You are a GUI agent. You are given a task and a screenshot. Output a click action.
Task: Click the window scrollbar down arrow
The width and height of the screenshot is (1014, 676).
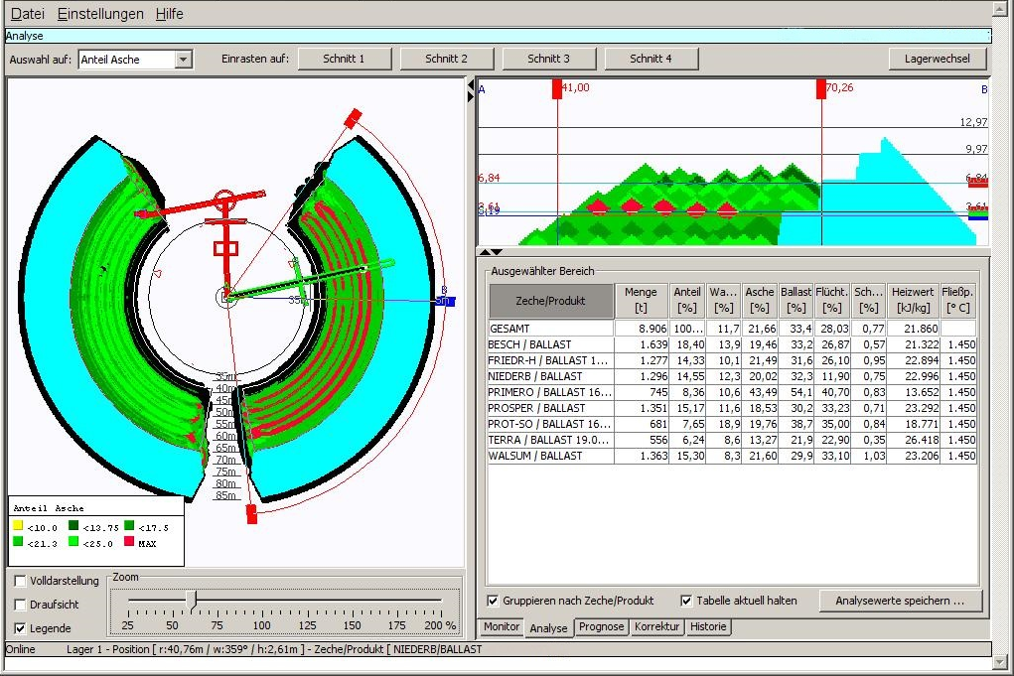(x=1002, y=662)
